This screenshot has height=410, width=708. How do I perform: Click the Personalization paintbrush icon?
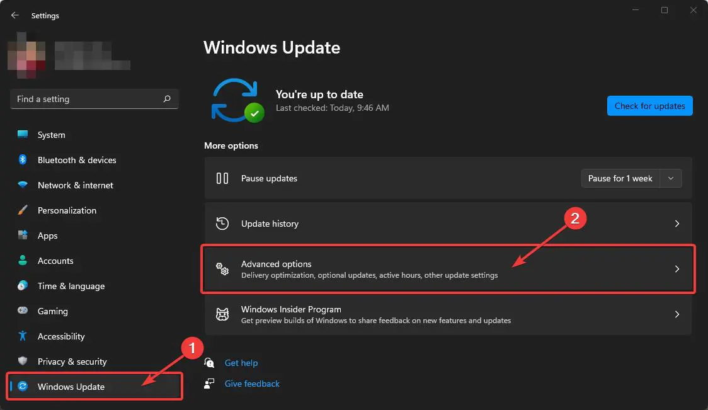23,210
